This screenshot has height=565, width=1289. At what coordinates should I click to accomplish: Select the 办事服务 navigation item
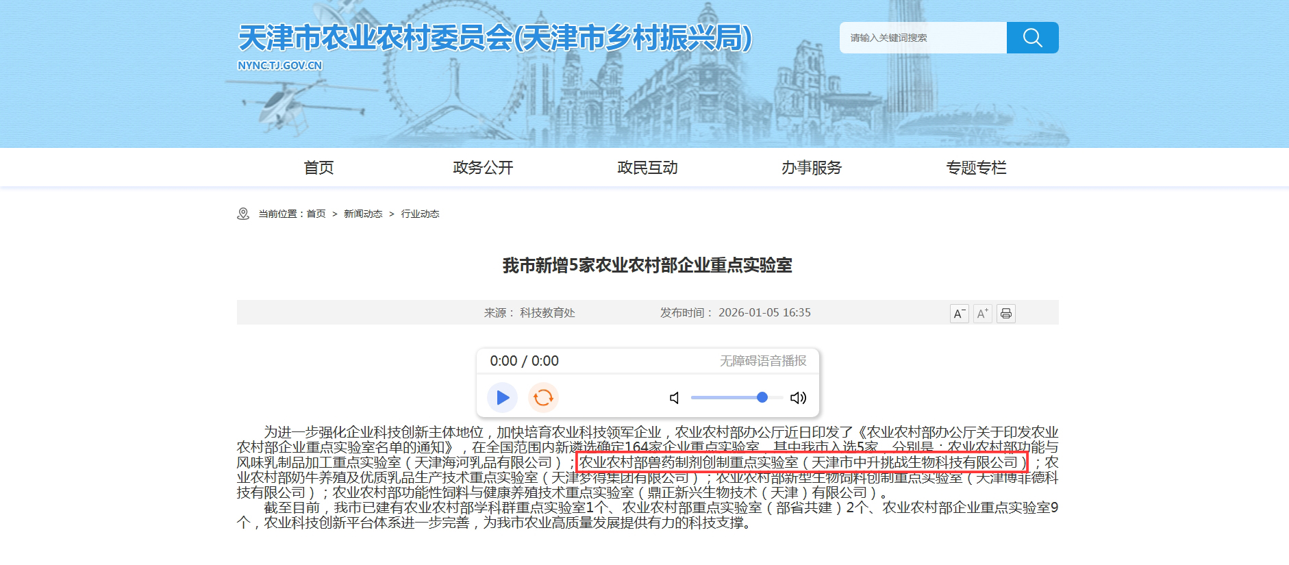812,168
